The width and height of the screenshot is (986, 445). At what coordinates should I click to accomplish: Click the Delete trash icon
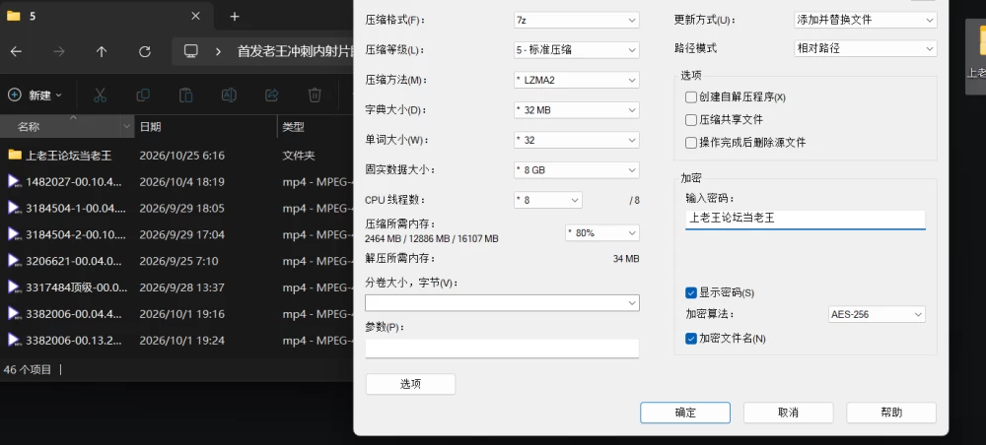click(x=315, y=95)
